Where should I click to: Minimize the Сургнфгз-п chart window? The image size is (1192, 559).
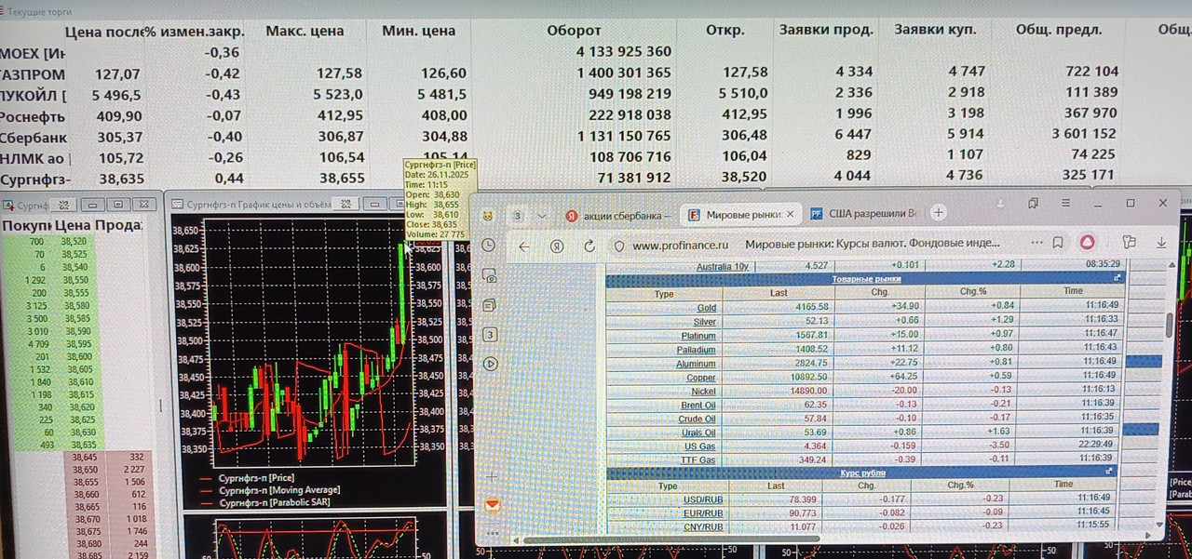click(x=374, y=203)
